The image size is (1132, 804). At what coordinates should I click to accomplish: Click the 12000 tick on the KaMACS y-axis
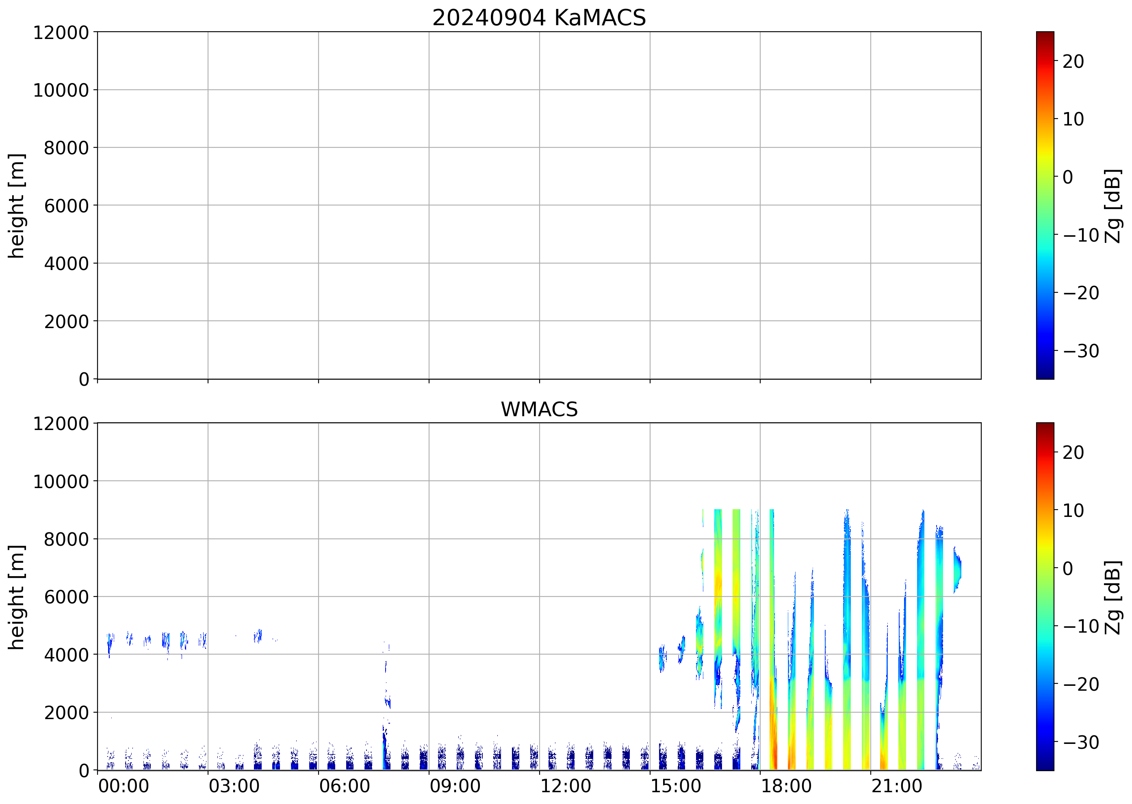[61, 32]
